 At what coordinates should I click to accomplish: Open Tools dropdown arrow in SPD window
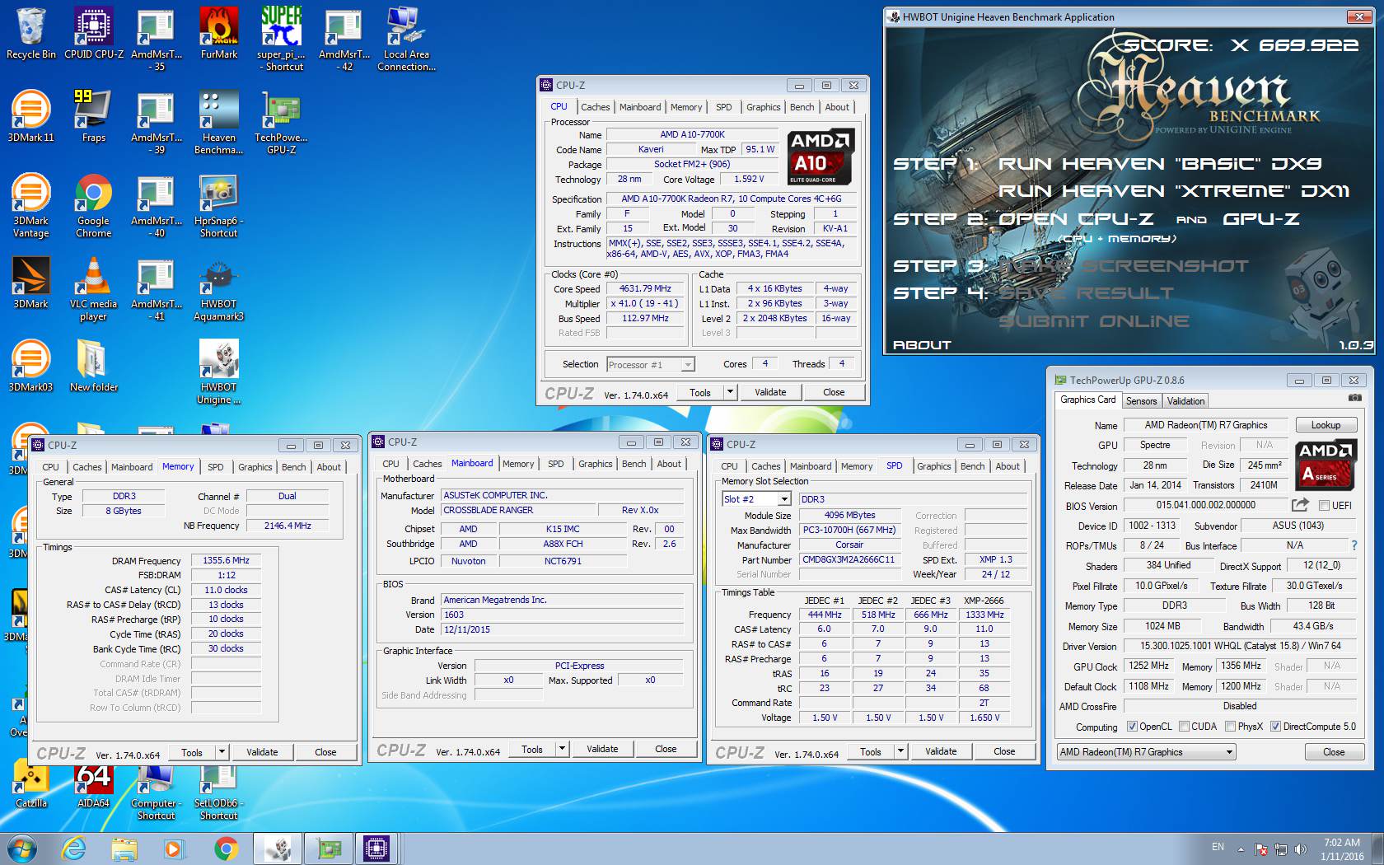(900, 751)
